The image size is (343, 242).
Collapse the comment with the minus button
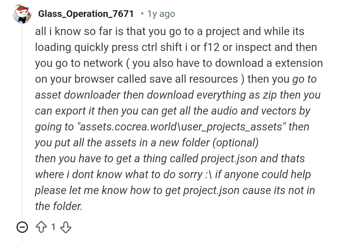22,227
